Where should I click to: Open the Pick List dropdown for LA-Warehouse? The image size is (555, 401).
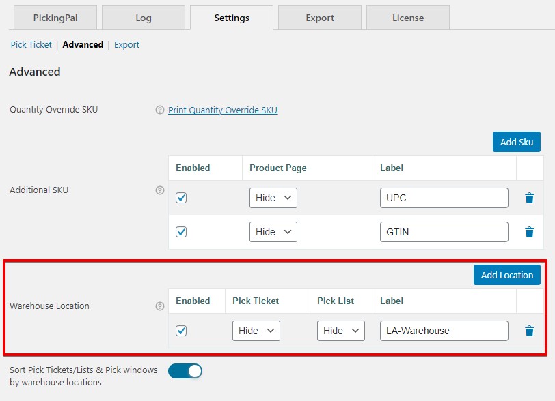tap(340, 330)
